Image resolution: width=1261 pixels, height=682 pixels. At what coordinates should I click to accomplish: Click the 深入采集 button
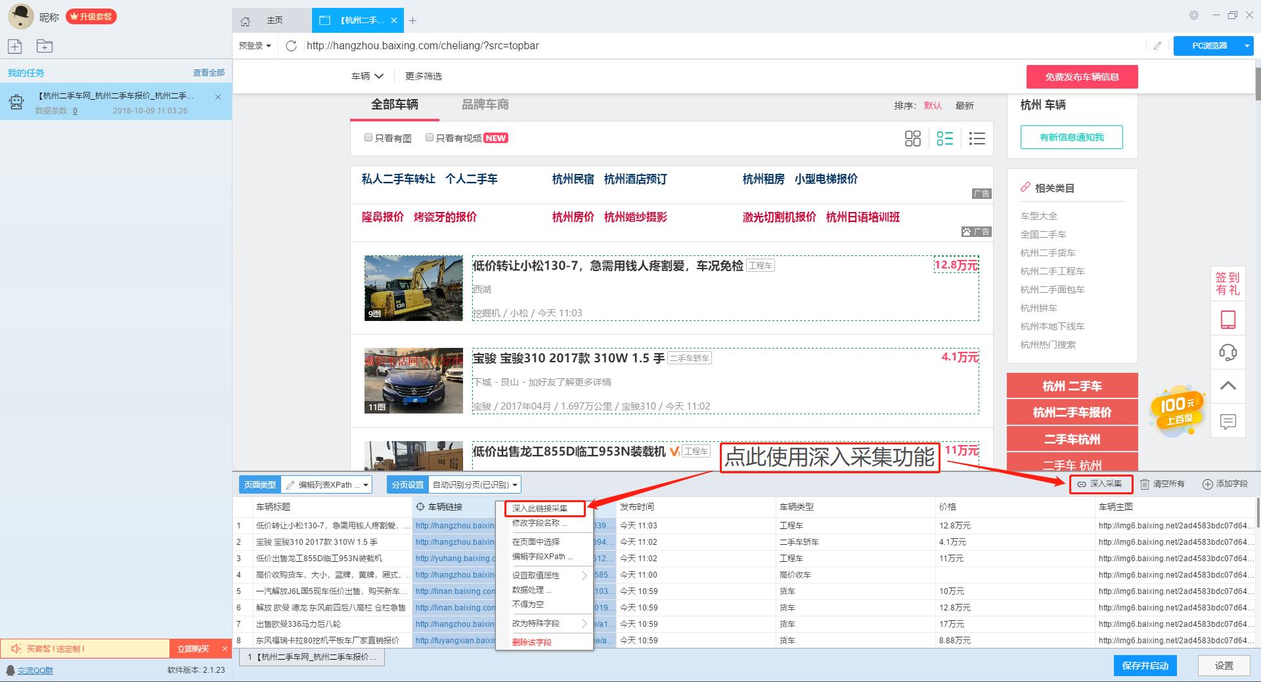tap(1101, 484)
